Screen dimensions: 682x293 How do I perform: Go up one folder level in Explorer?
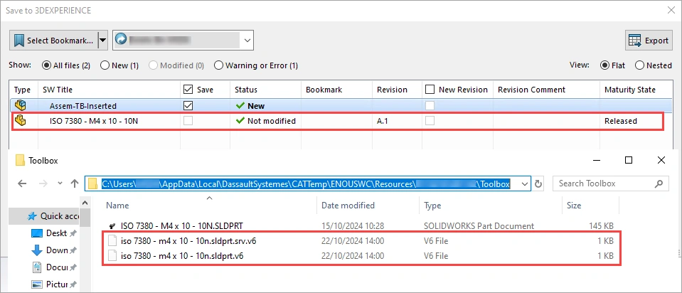[x=75, y=183]
